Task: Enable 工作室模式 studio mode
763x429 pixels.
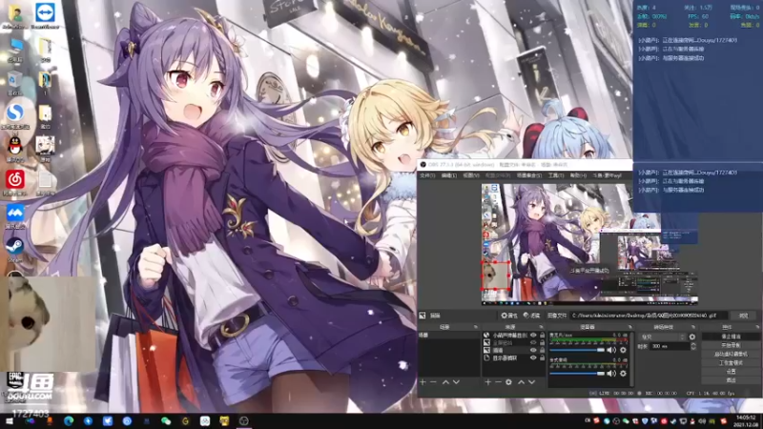Action: pos(731,362)
